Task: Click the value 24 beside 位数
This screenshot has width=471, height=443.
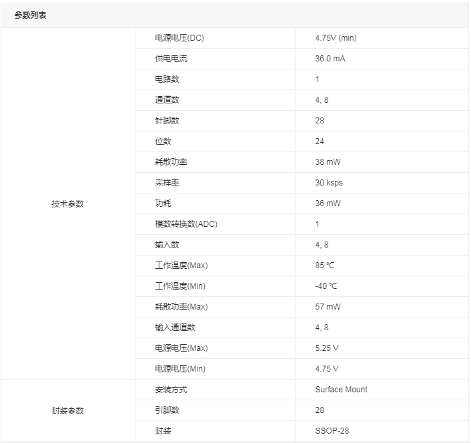Action: pos(320,141)
